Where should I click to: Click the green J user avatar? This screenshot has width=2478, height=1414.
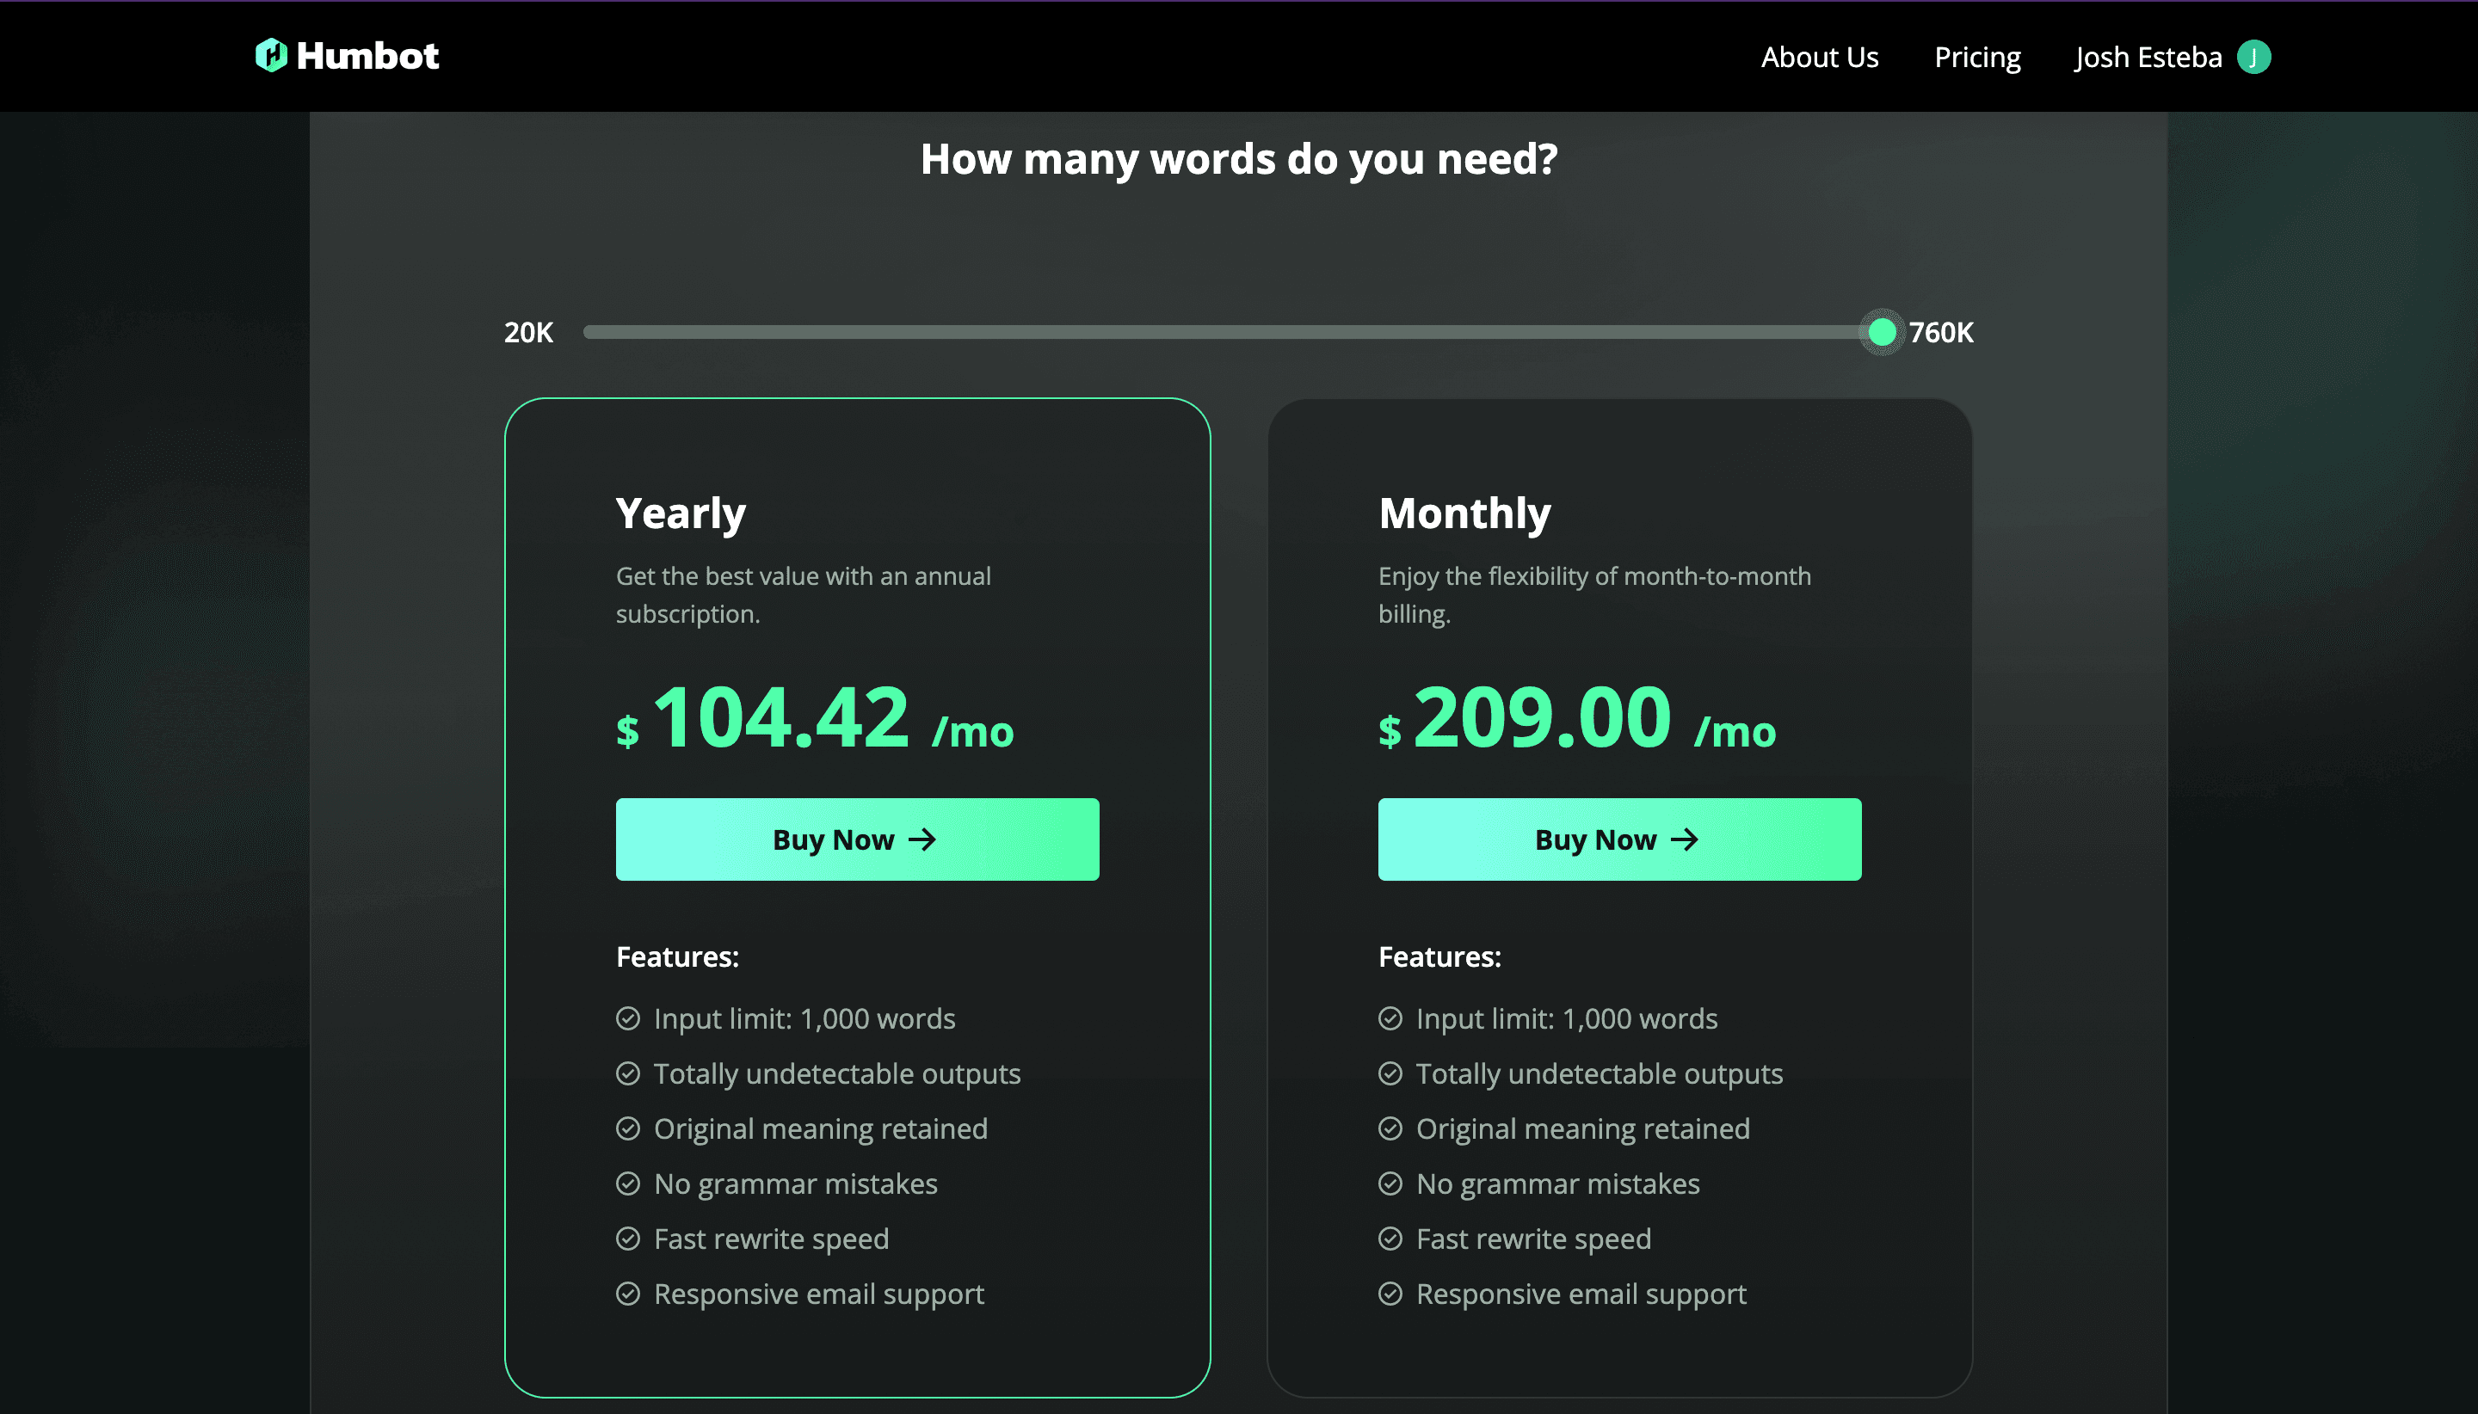point(2253,58)
